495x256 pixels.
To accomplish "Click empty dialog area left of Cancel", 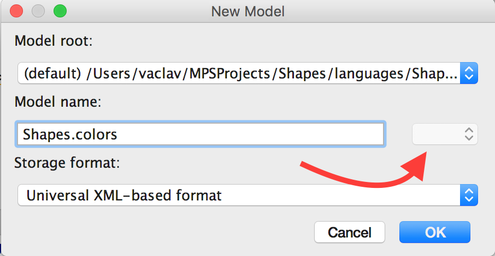I will (x=164, y=232).
